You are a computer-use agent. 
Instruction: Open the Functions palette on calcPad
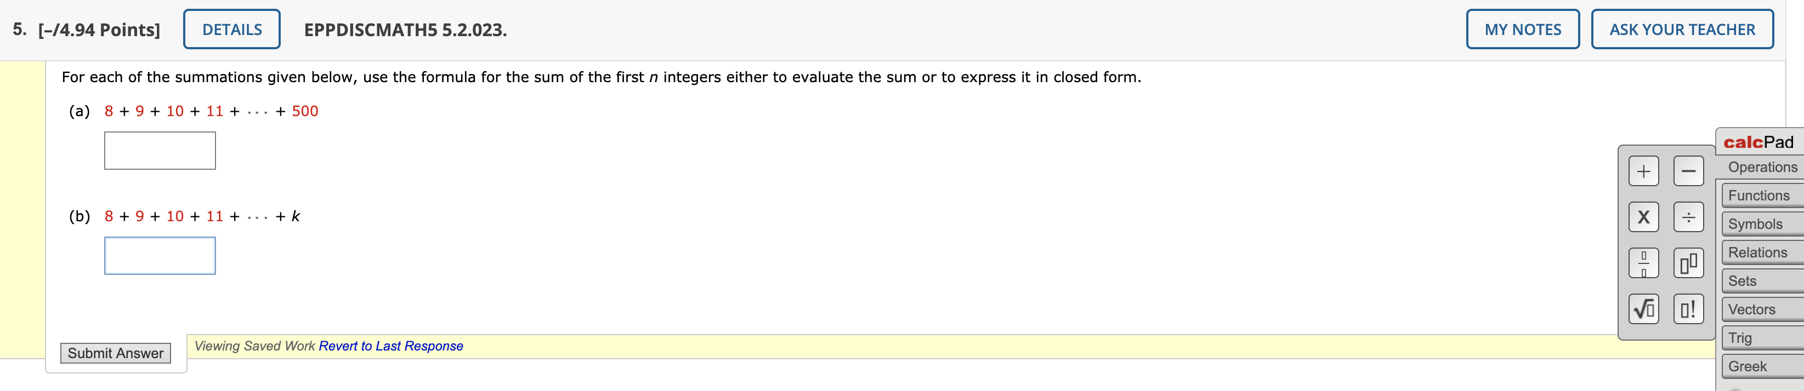[x=1759, y=195]
